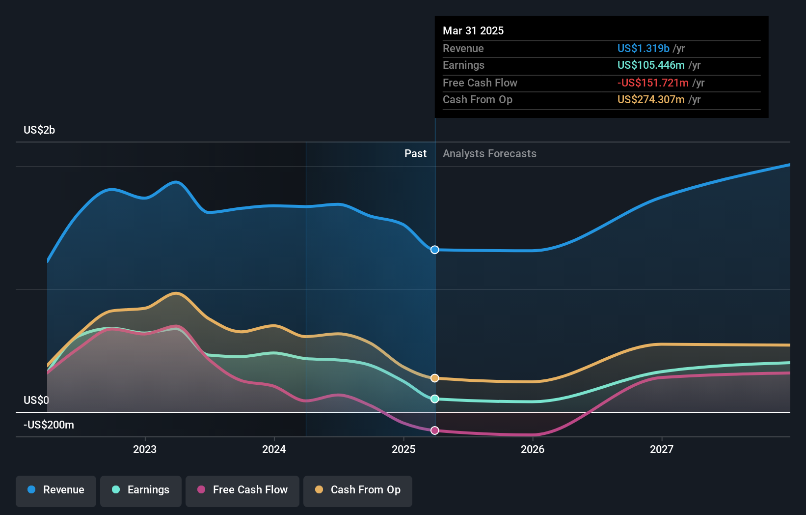The image size is (806, 515).
Task: Click the US$2b y-axis label
Action: tap(39, 130)
